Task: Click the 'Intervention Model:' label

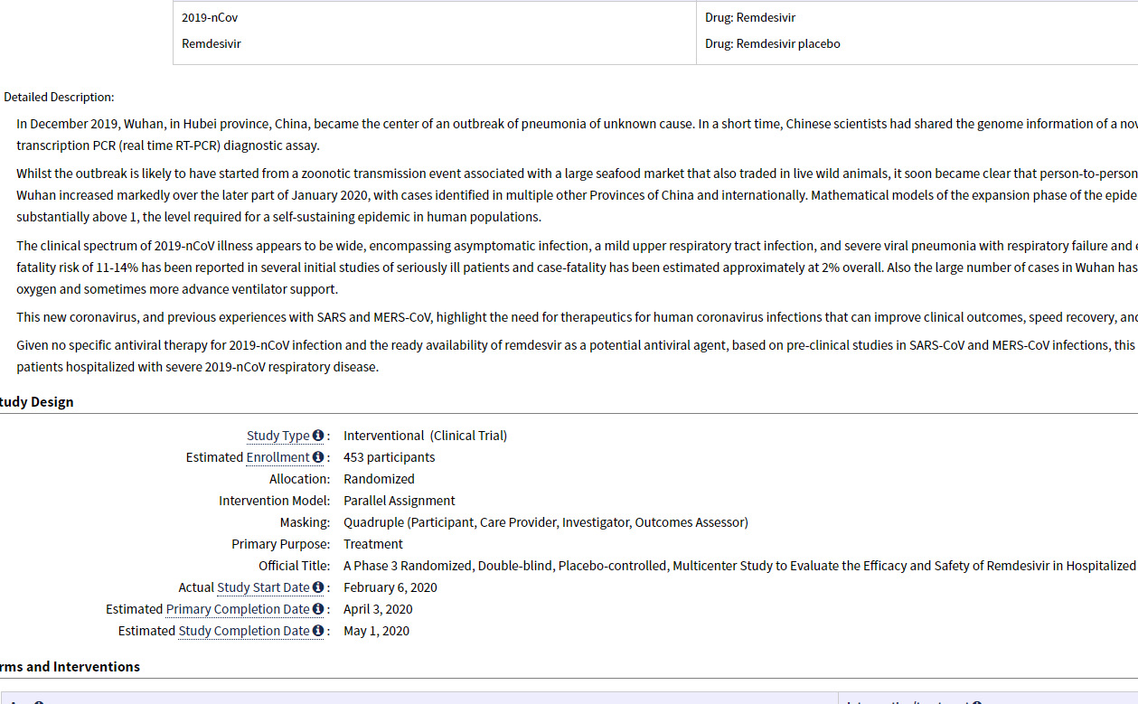Action: coord(274,501)
